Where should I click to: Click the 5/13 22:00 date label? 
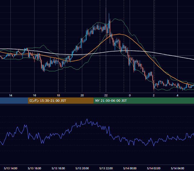106,168
